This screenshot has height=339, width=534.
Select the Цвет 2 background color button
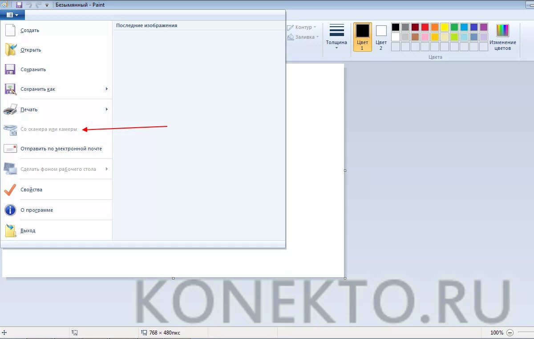(x=381, y=37)
